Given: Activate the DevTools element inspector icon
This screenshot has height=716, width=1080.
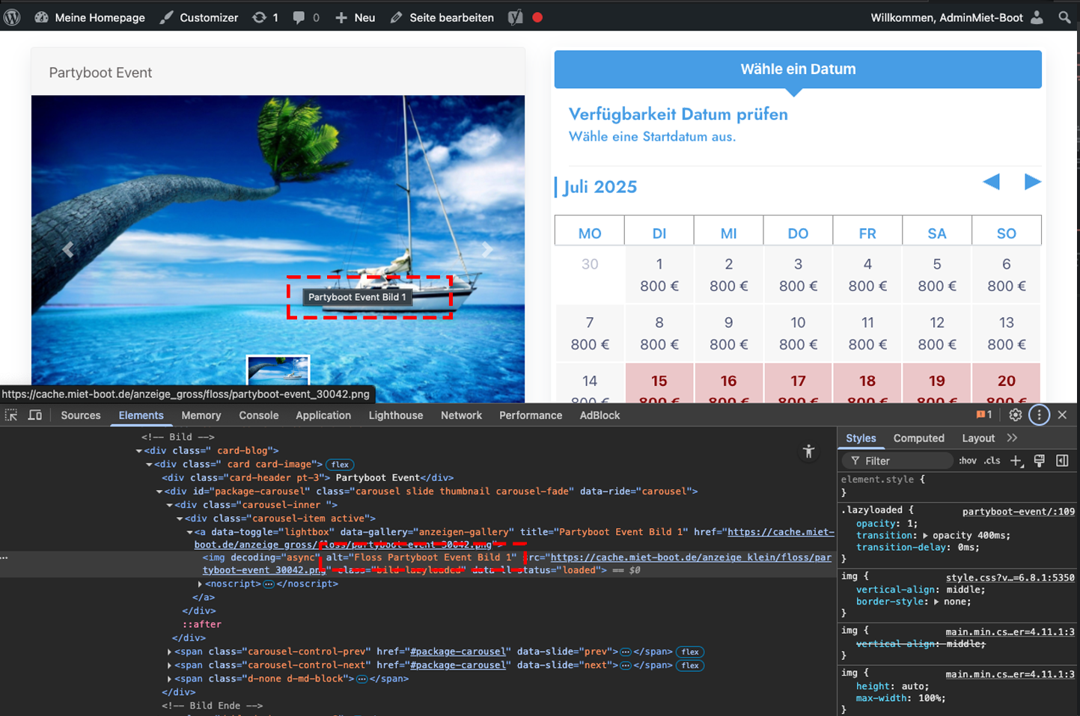Looking at the screenshot, I should (x=11, y=415).
